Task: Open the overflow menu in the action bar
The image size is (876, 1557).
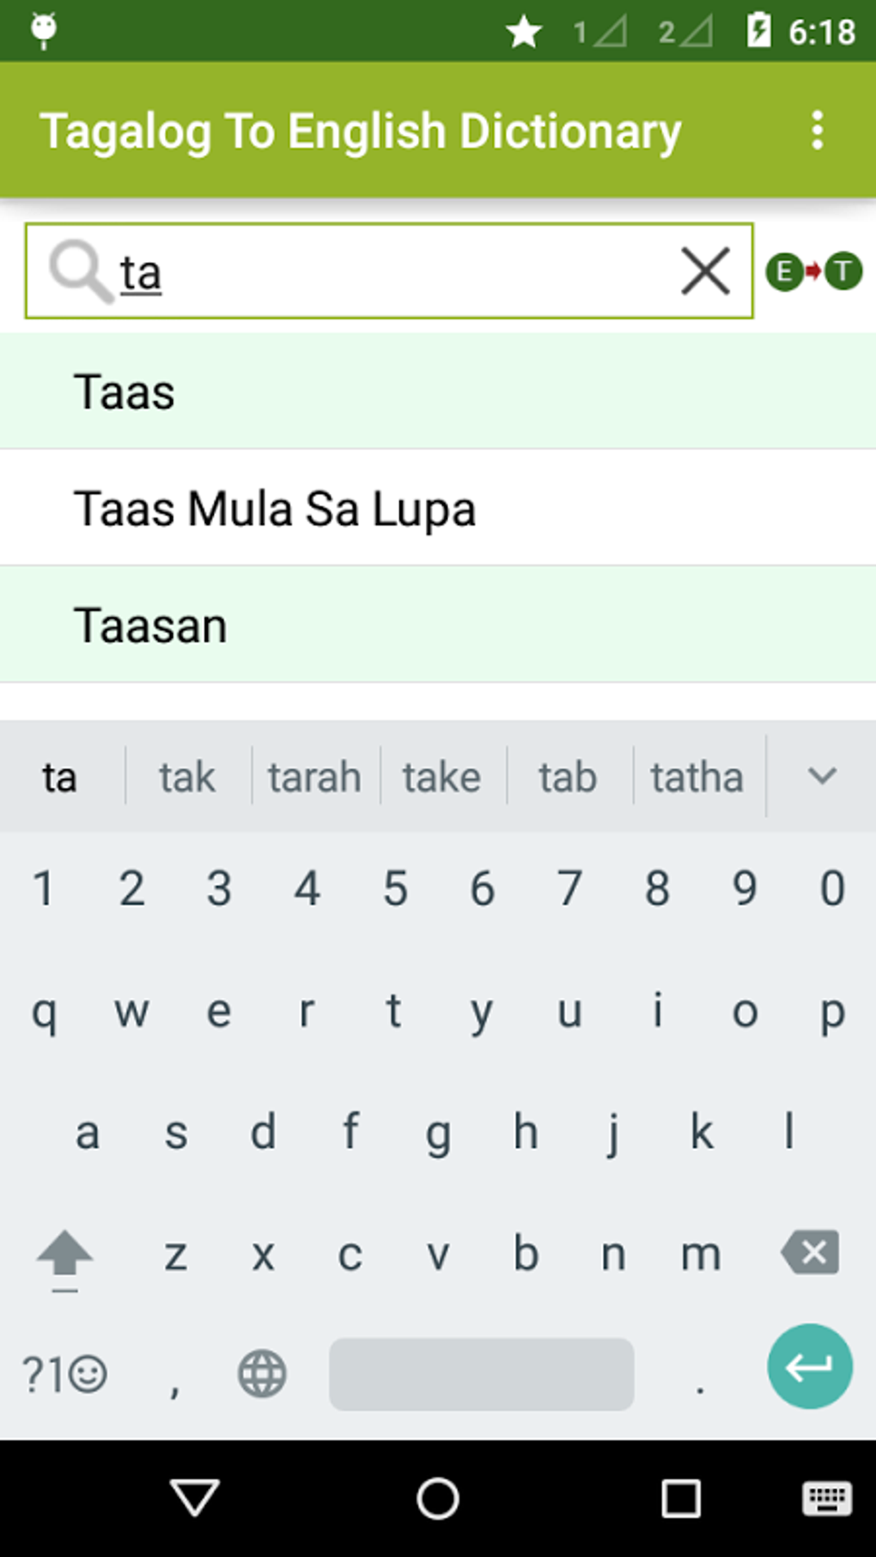Action: pos(816,130)
